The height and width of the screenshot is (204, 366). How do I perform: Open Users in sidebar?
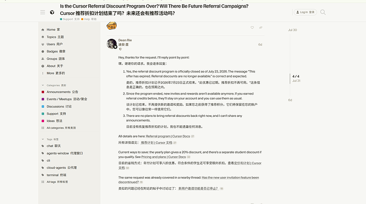coord(69,44)
